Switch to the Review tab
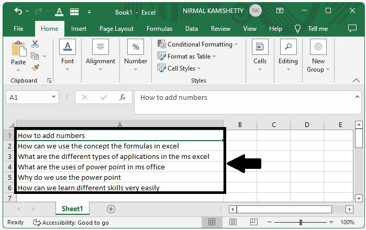Image resolution: width=366 pixels, height=230 pixels. pos(220,29)
